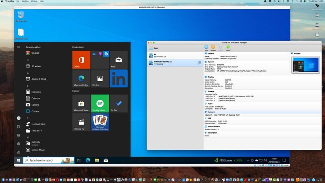Open the Microsoft Store tile
Image resolution: width=325 pixels, height=183 pixels.
point(81,103)
